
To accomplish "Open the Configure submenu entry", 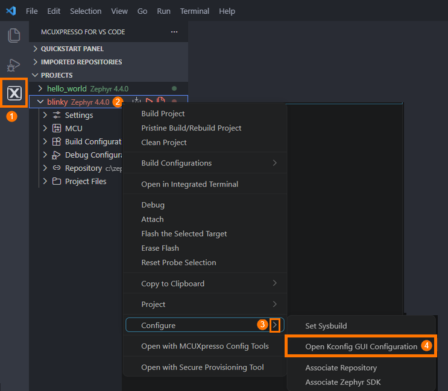I will [204, 325].
